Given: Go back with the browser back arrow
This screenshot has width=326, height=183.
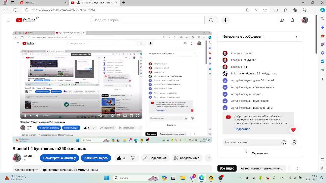Looking at the screenshot, I should click(6, 10).
